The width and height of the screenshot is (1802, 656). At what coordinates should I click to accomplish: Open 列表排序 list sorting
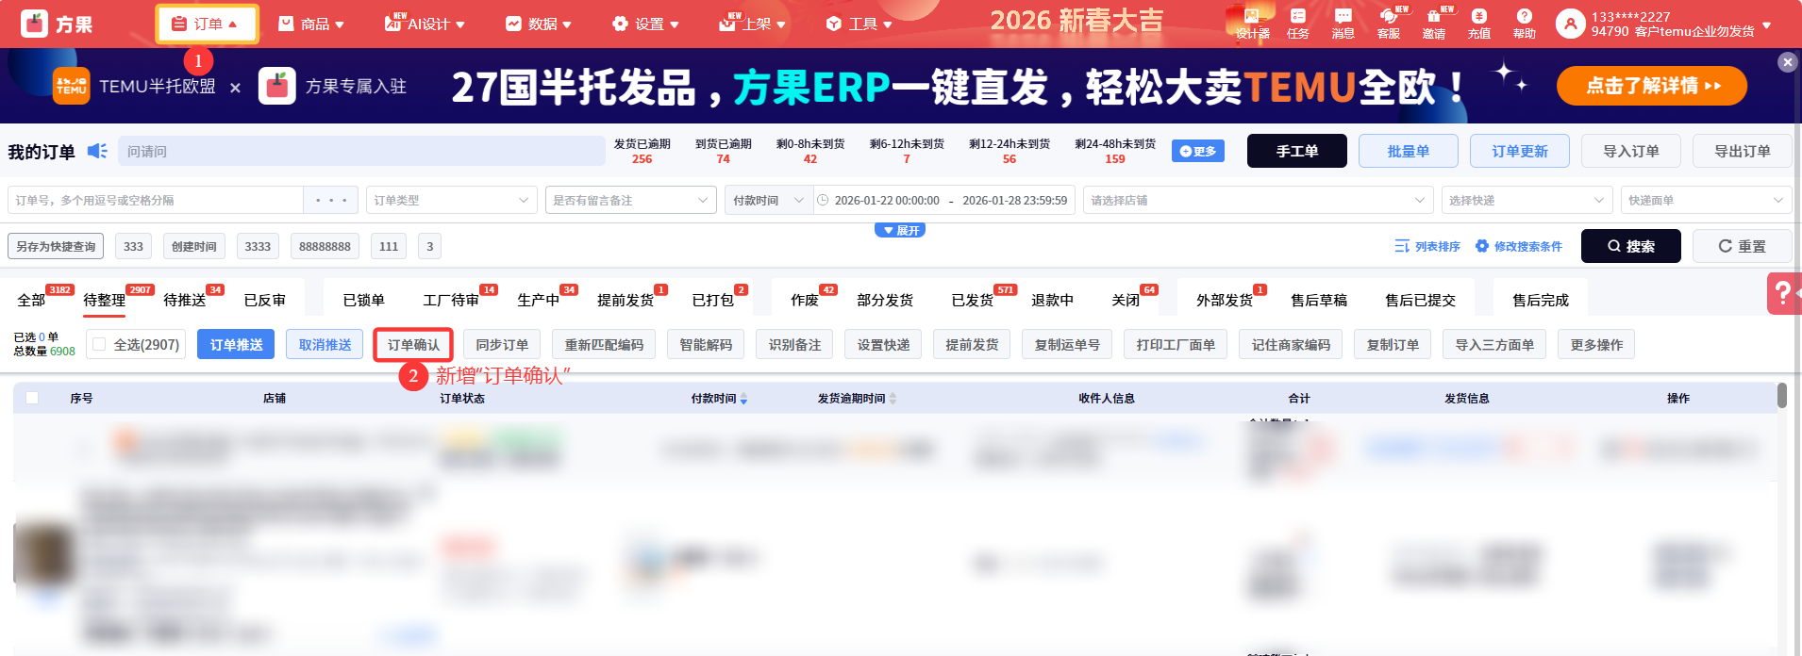(x=1427, y=246)
